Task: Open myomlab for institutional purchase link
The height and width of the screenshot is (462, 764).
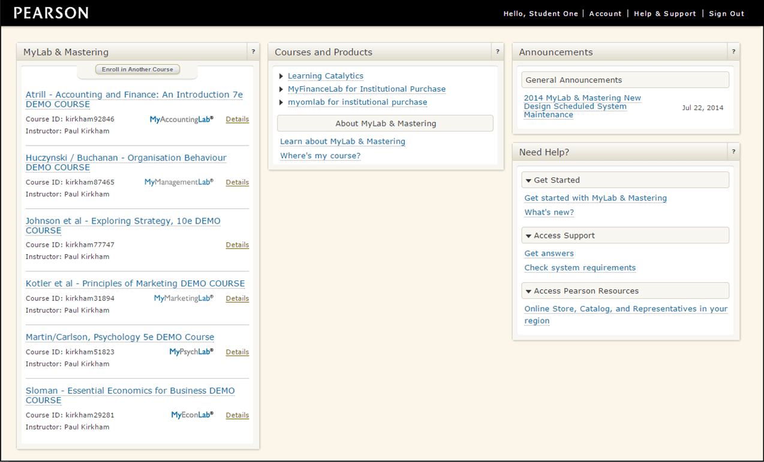Action: (x=357, y=102)
